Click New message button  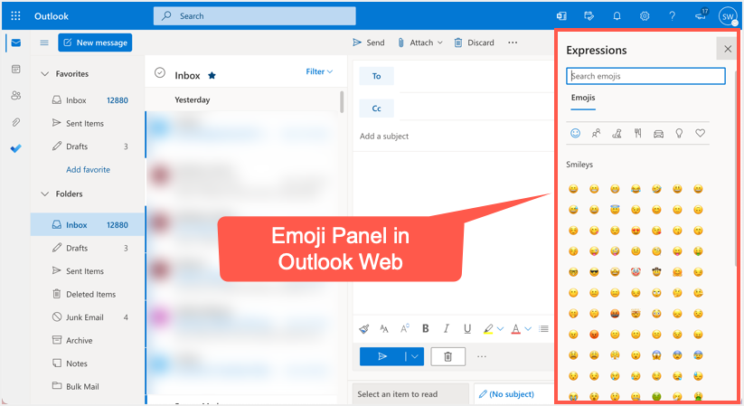pyautogui.click(x=95, y=42)
